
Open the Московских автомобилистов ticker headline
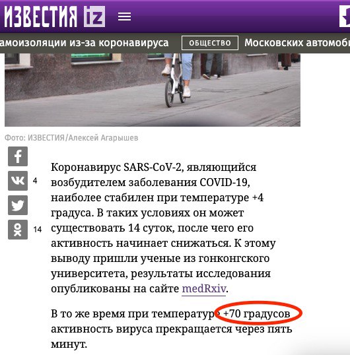(297, 43)
